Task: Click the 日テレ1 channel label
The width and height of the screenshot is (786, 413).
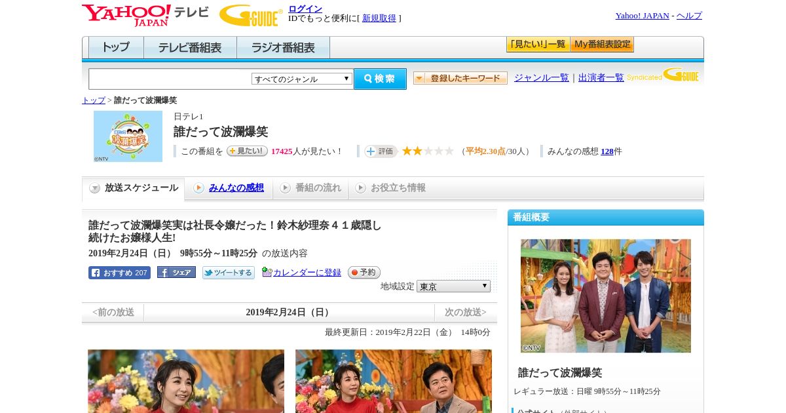Action: 189,117
